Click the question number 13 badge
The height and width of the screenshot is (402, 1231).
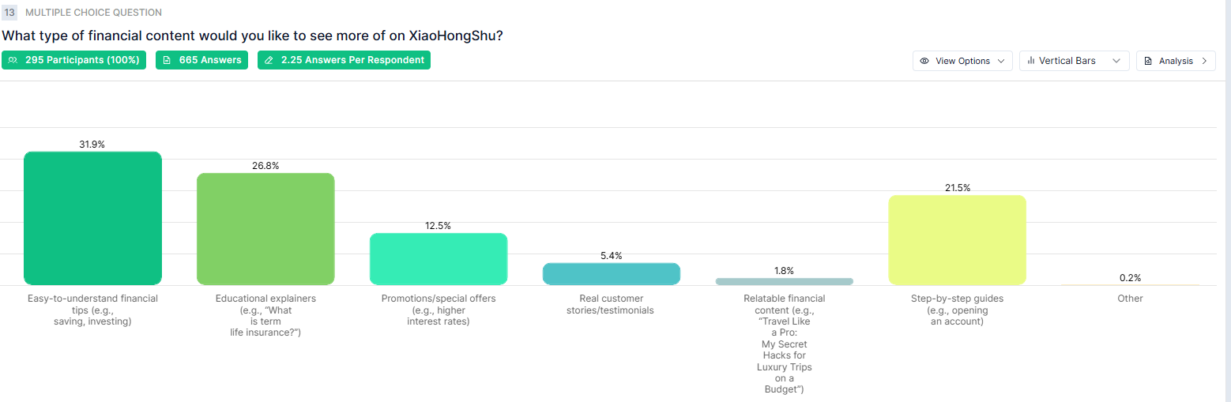9,13
